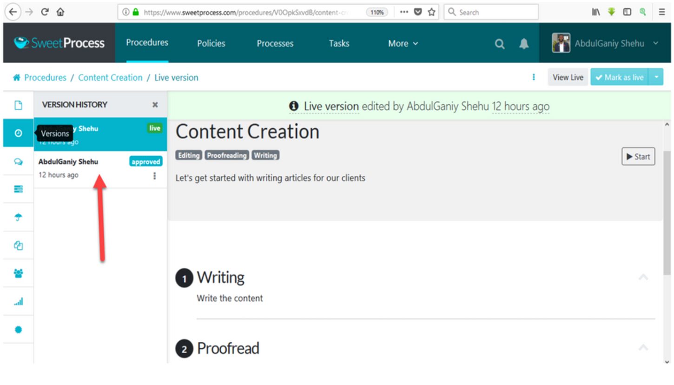Open the More navigation dropdown

click(x=403, y=44)
